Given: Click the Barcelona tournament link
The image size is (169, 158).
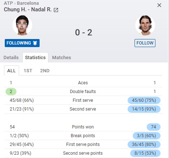Looking at the screenshot, I should [x=28, y=3].
